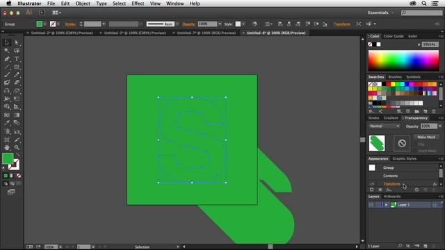The image size is (445, 250).
Task: Click the Transform link in control bar
Action: (x=341, y=24)
